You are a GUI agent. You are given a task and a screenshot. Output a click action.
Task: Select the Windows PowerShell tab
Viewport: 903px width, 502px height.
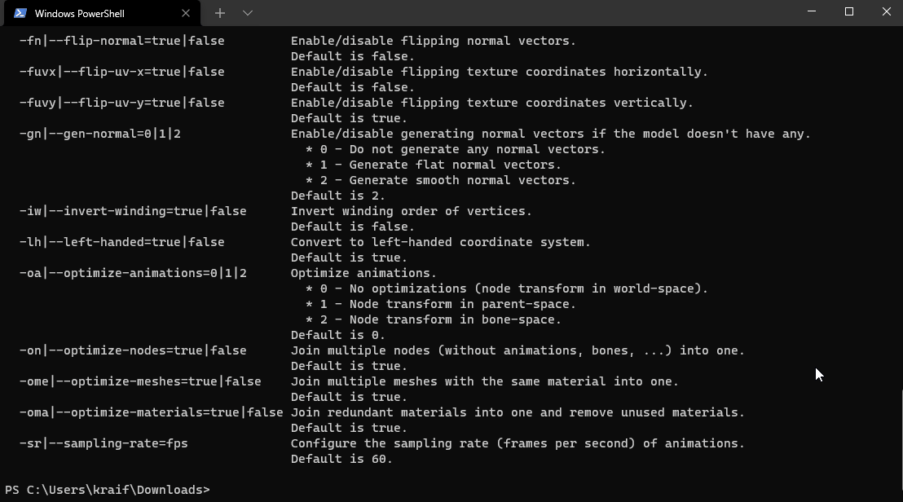coord(103,13)
